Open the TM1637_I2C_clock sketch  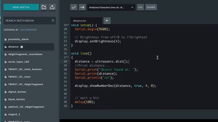point(19,77)
